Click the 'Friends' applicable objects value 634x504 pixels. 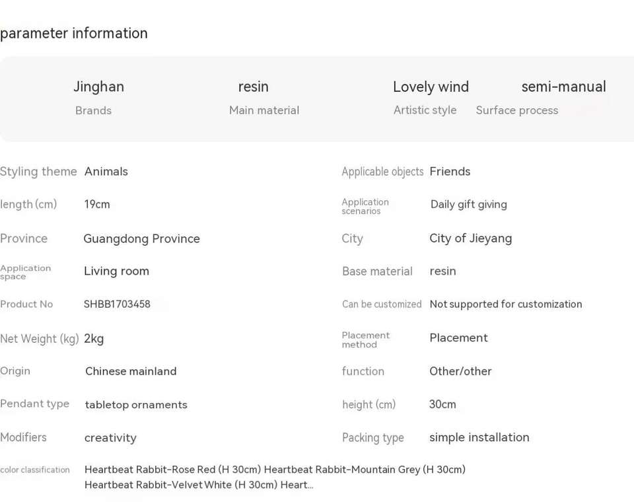click(450, 172)
